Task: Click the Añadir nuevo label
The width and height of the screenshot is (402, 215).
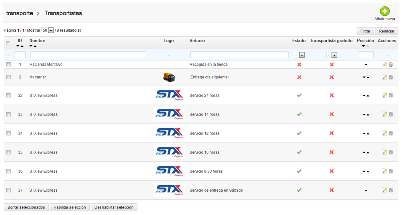Action: point(384,19)
